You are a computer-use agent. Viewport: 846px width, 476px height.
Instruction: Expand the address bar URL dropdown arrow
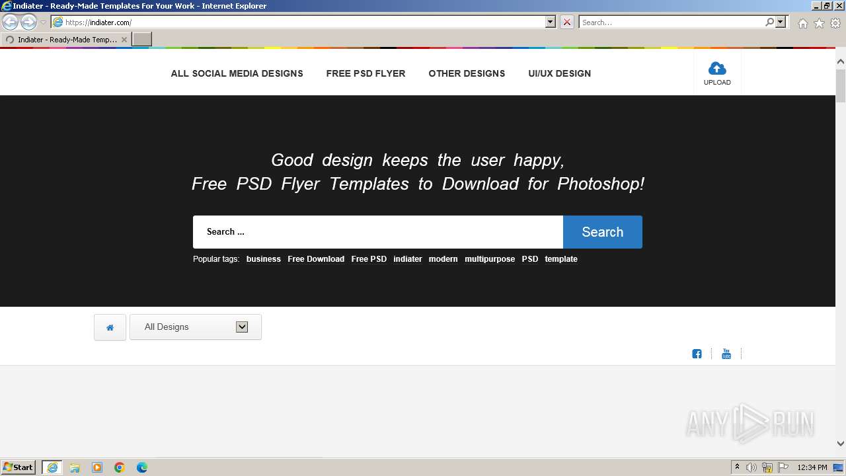click(551, 22)
